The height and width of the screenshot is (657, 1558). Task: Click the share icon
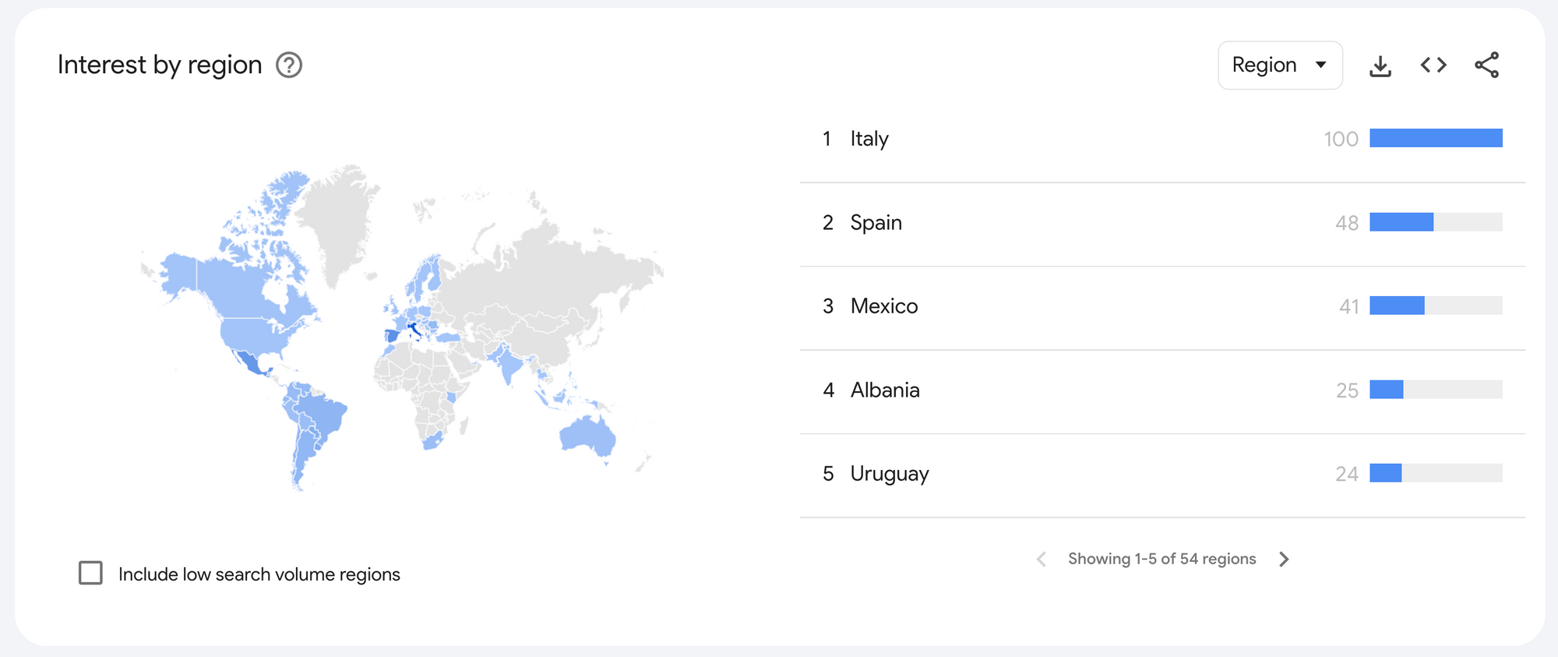[x=1486, y=65]
